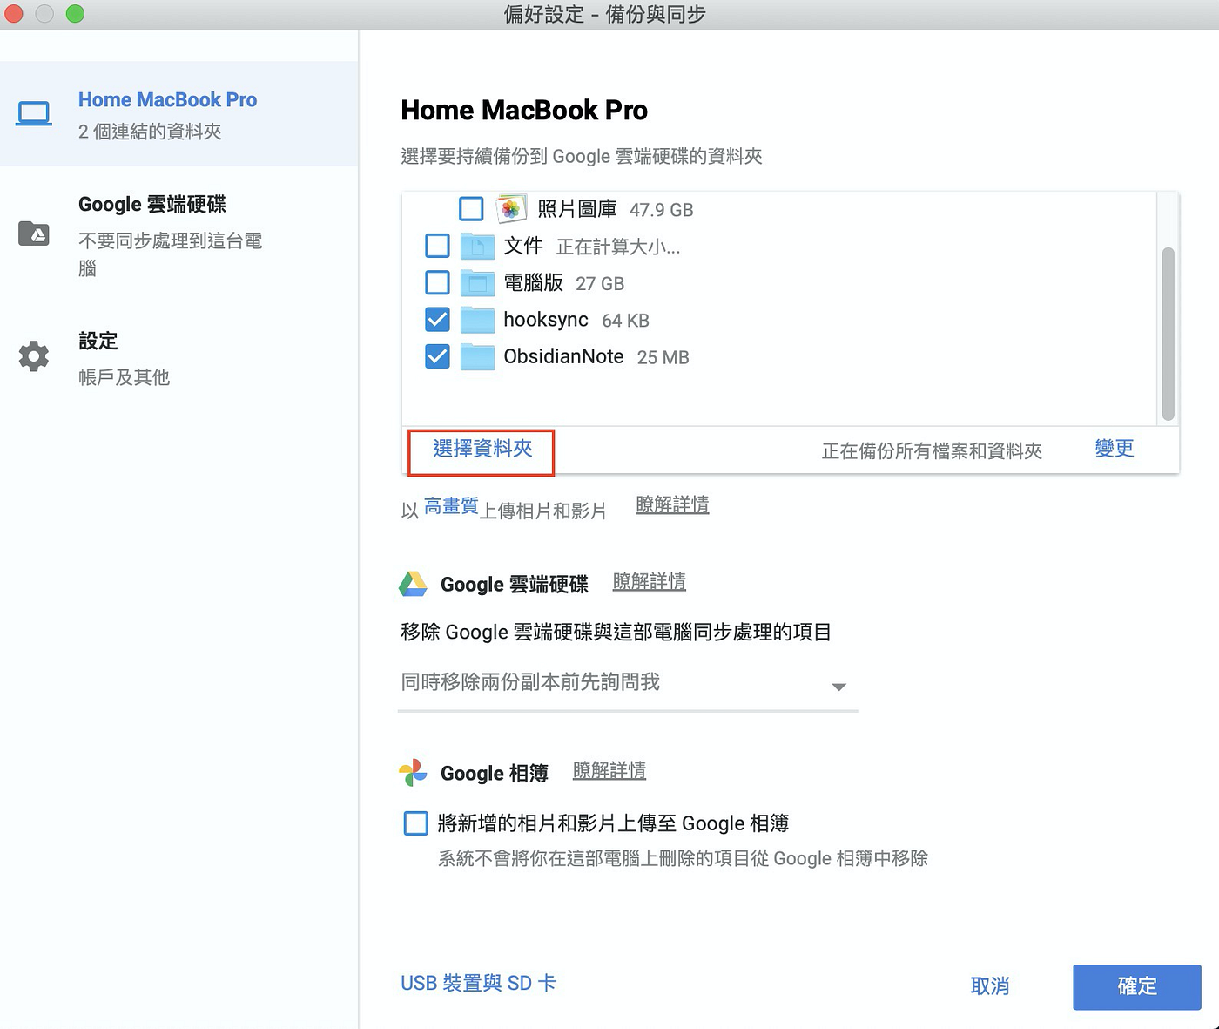Image resolution: width=1219 pixels, height=1029 pixels.
Task: Click the 照片圖庫 row label
Action: coord(577,209)
